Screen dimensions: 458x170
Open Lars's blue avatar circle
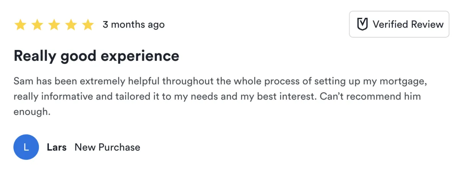[26, 147]
